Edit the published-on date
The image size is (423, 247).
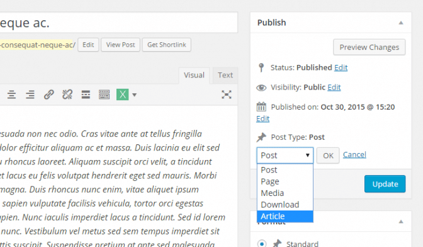(x=262, y=119)
